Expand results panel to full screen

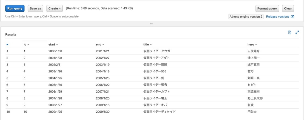click(x=297, y=32)
